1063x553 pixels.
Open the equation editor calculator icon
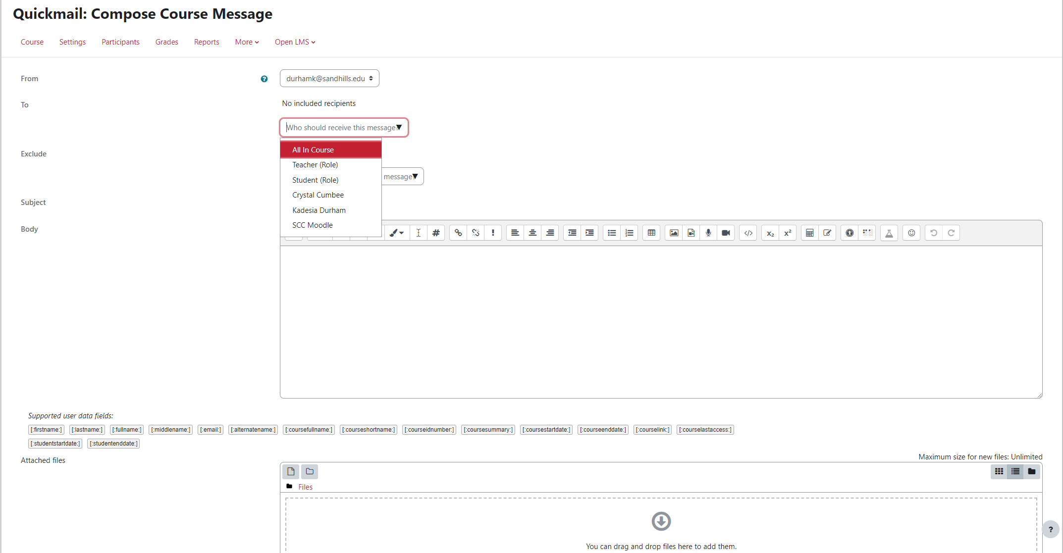810,233
